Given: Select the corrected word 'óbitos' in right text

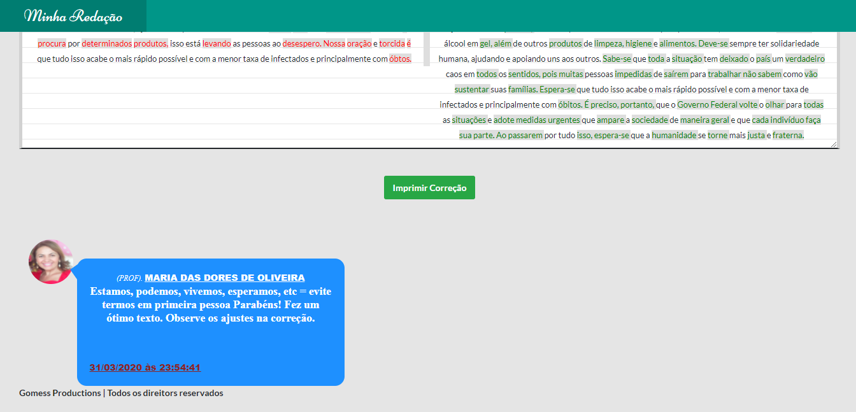Looking at the screenshot, I should 568,104.
